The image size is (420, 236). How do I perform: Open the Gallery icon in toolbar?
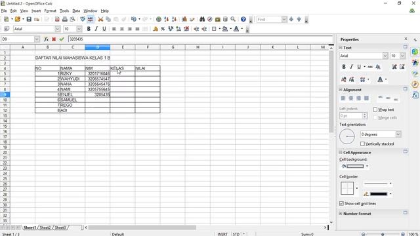tap(218, 19)
